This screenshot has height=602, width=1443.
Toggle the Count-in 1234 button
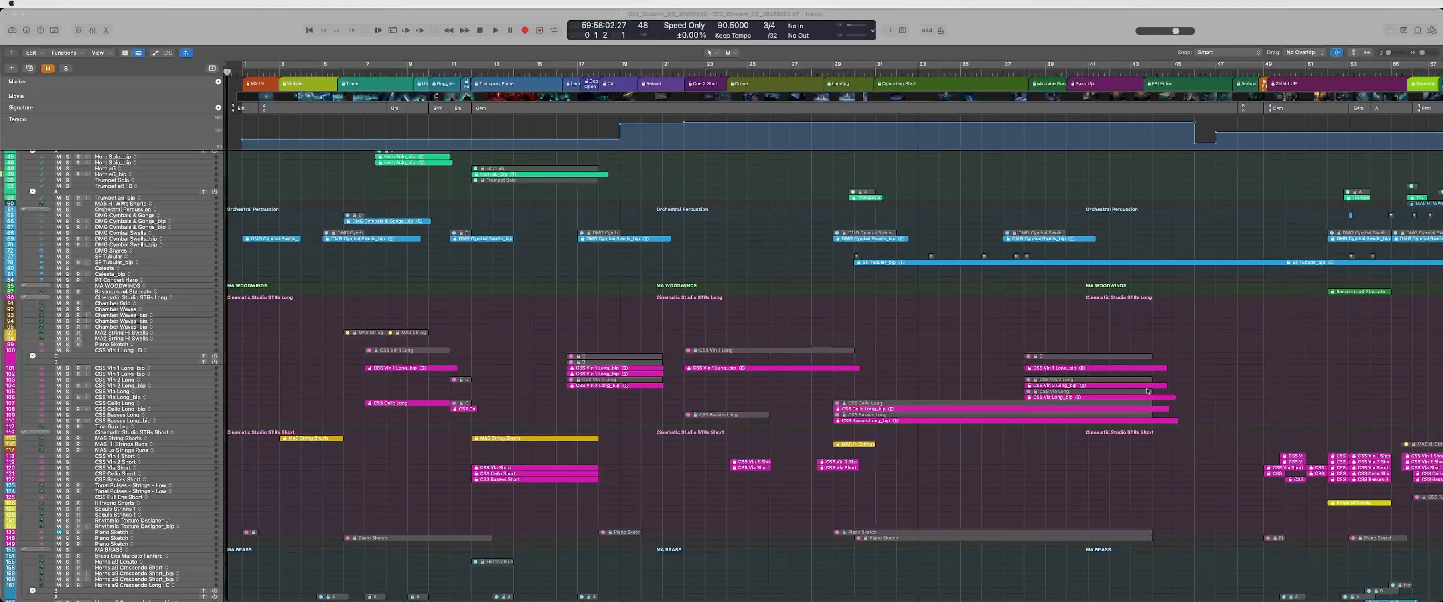(x=927, y=30)
